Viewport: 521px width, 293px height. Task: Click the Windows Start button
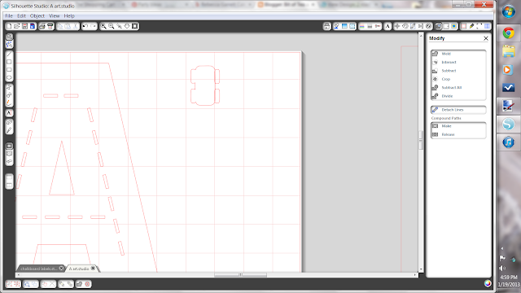click(x=508, y=12)
